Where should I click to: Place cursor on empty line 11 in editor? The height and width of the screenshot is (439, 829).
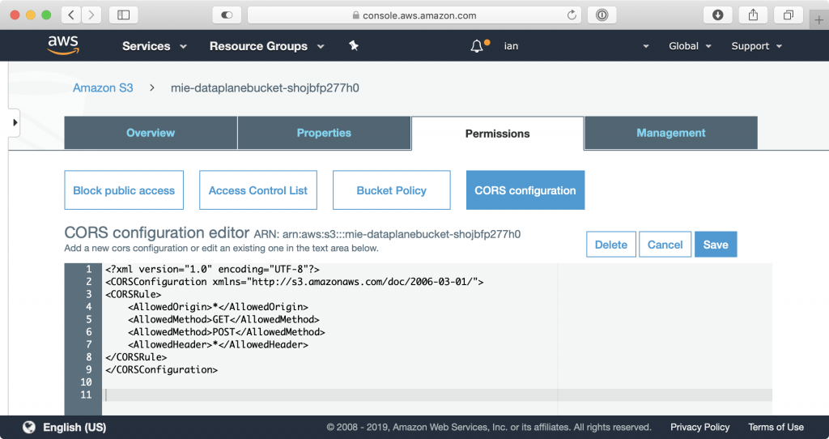pos(438,394)
